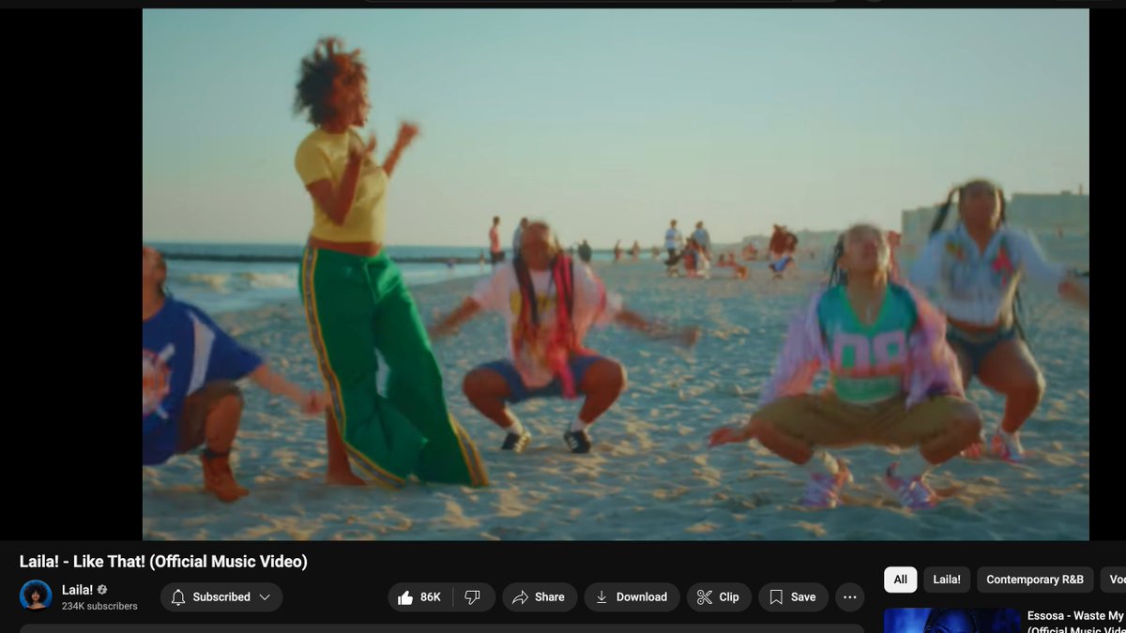Open the Laila! channel name link
1126x633 pixels.
coord(77,590)
